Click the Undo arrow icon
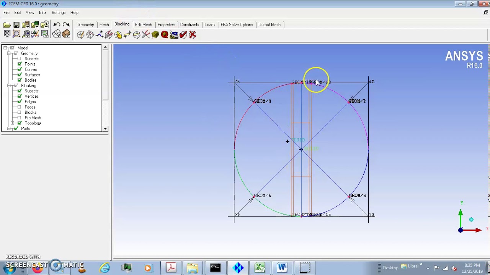 [x=57, y=25]
